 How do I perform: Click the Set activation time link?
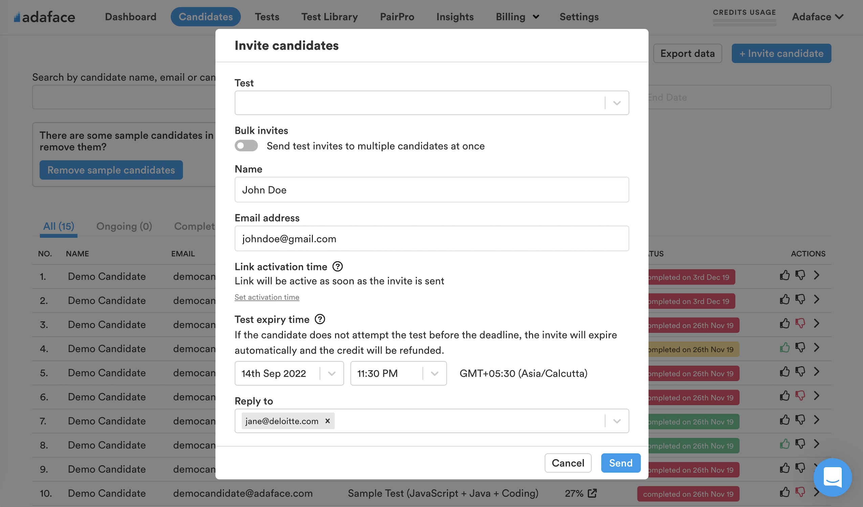pyautogui.click(x=267, y=297)
